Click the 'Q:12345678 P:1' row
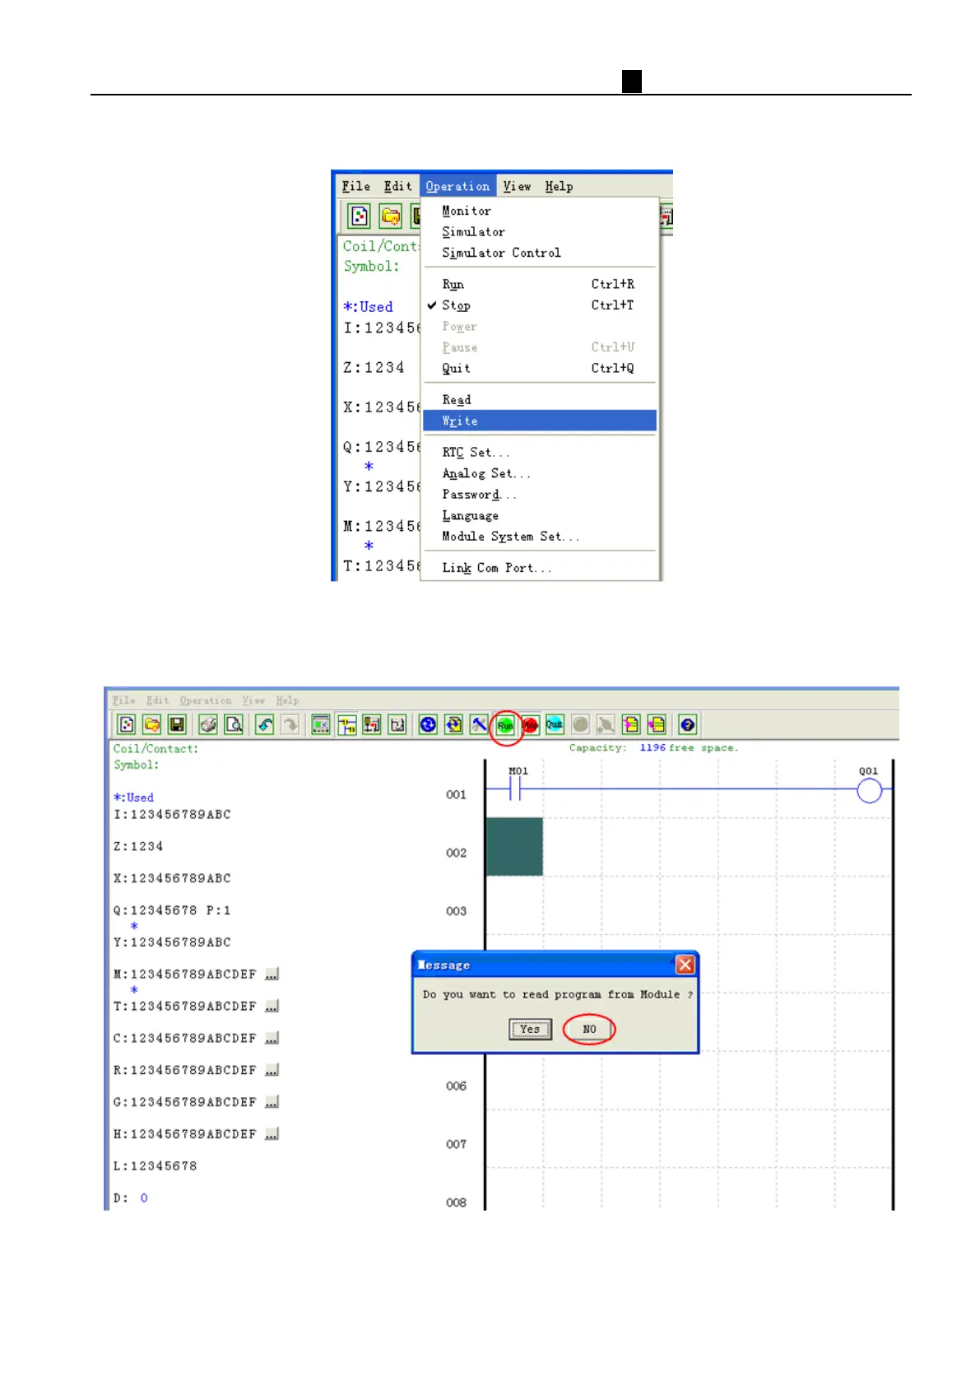 (x=172, y=910)
